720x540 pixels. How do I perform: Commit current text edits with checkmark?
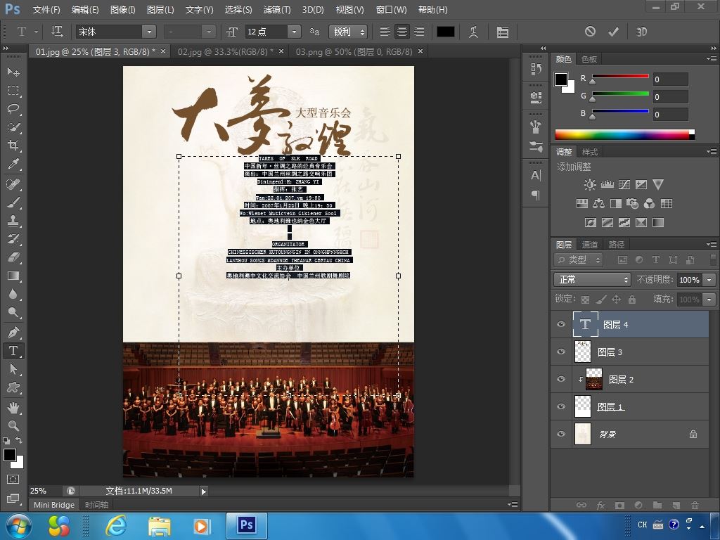613,31
